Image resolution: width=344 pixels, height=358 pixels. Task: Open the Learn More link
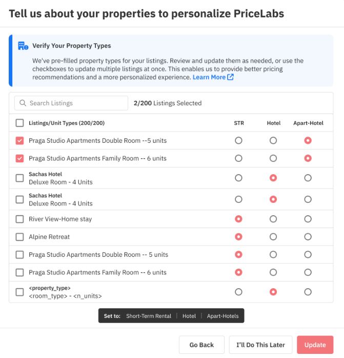(209, 77)
